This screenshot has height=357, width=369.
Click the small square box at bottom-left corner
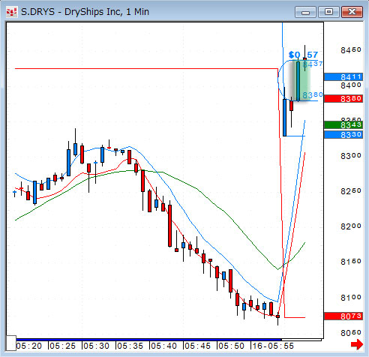[11, 343]
